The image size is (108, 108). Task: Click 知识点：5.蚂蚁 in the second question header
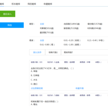click(x=53, y=95)
